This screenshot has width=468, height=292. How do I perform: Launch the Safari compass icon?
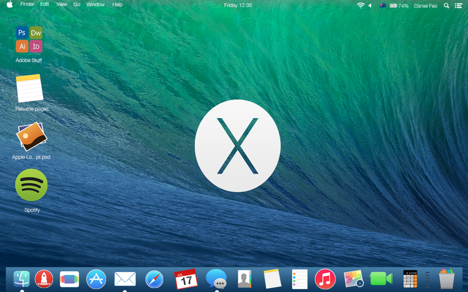154,279
